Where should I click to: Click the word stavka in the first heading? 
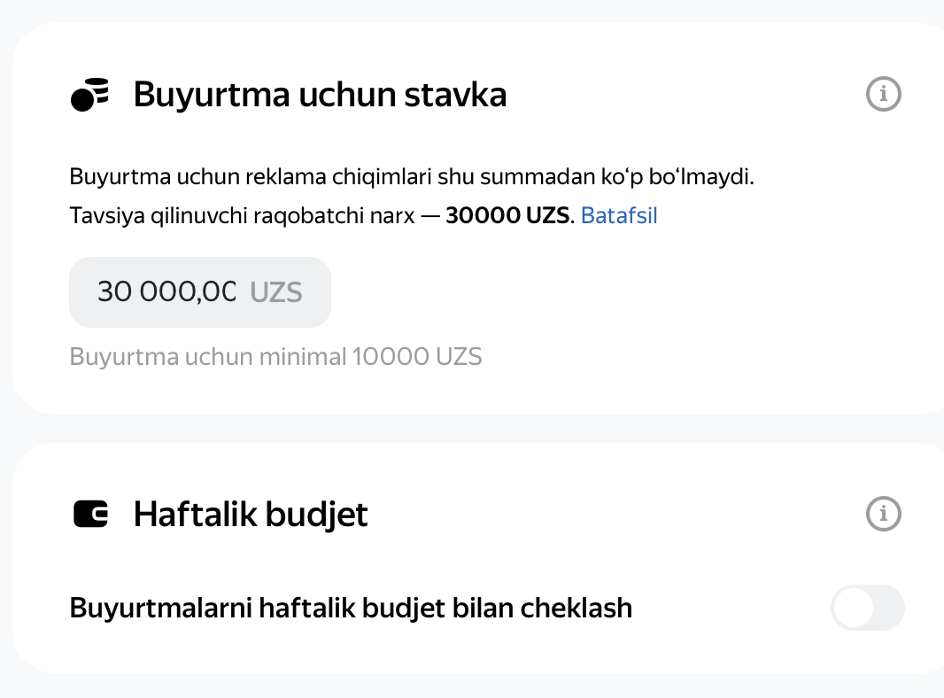coord(455,95)
